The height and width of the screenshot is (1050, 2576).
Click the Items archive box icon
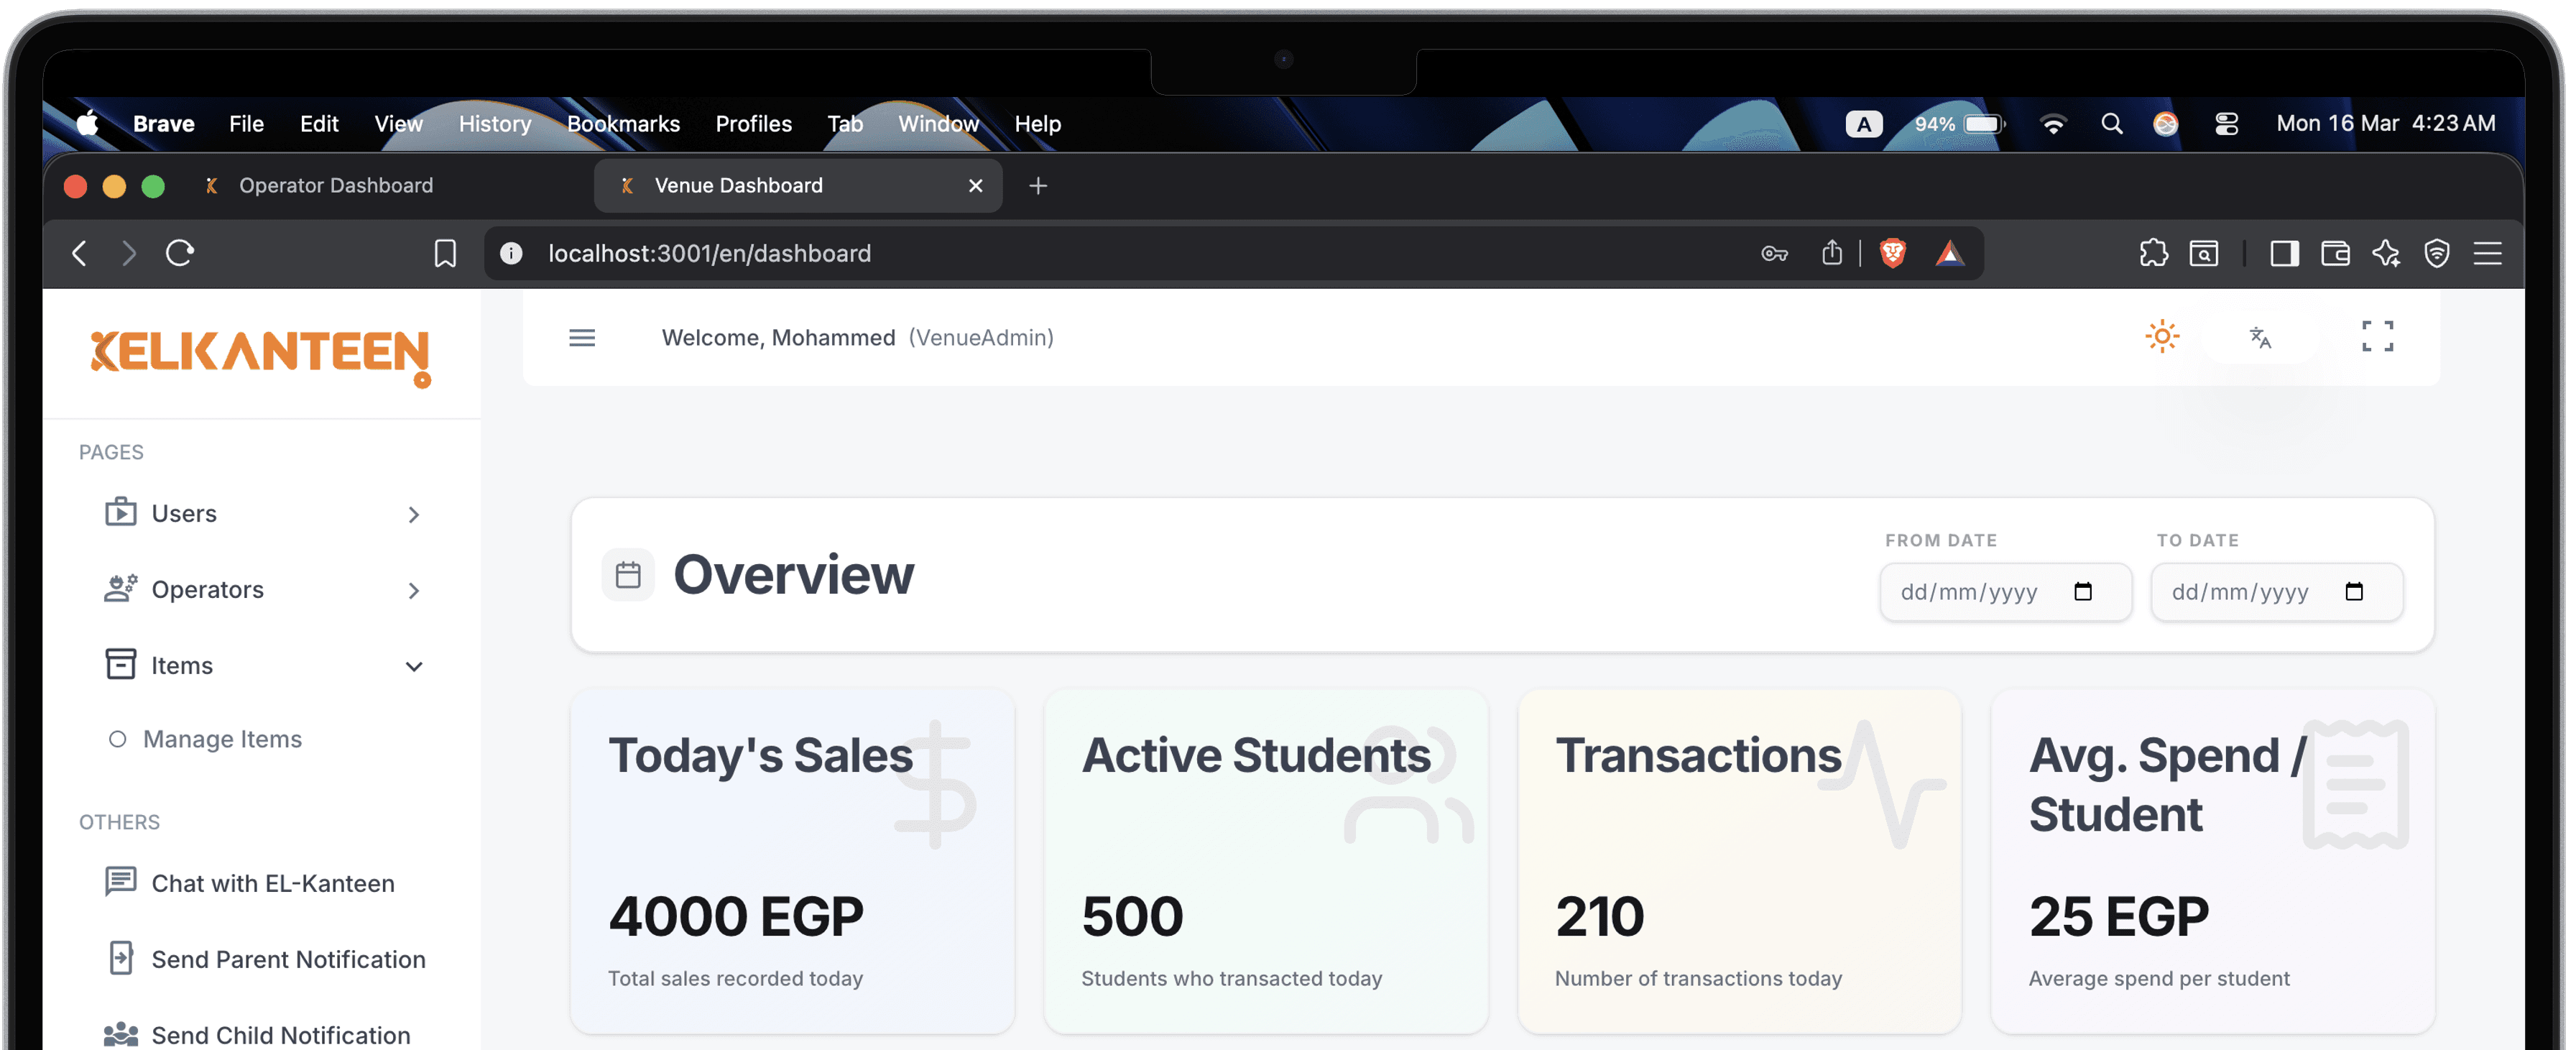point(121,664)
